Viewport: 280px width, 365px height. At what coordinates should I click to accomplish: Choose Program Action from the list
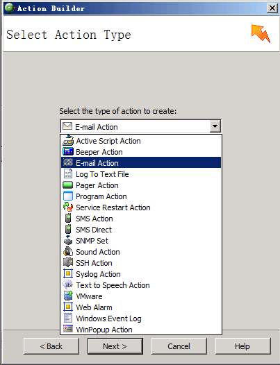141,196
